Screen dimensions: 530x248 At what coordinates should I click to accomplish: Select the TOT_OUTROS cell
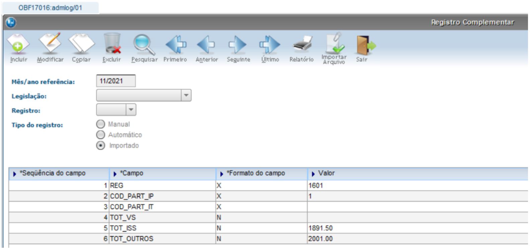[163, 239]
